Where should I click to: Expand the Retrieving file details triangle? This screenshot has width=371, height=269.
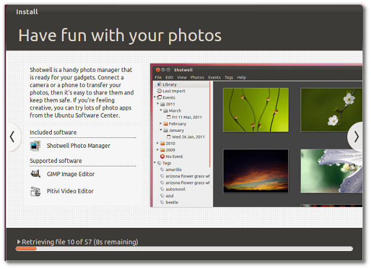click(x=19, y=242)
